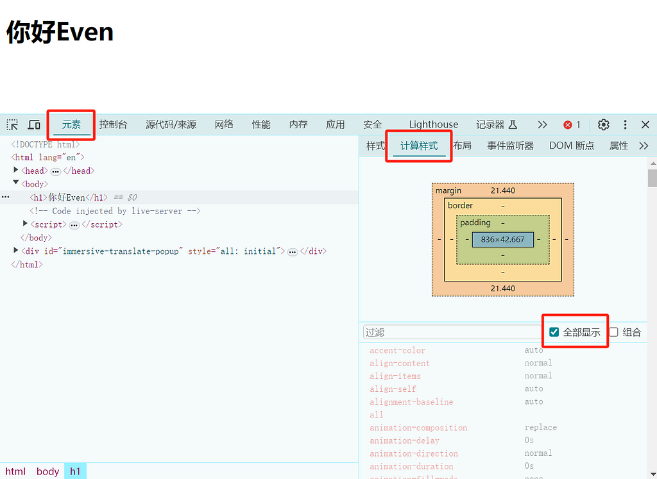Open the 控制台 tab
The image size is (657, 479).
113,125
